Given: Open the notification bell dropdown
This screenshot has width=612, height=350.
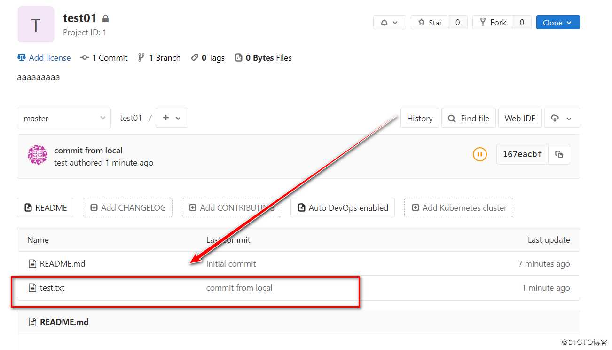Looking at the screenshot, I should tap(389, 23).
